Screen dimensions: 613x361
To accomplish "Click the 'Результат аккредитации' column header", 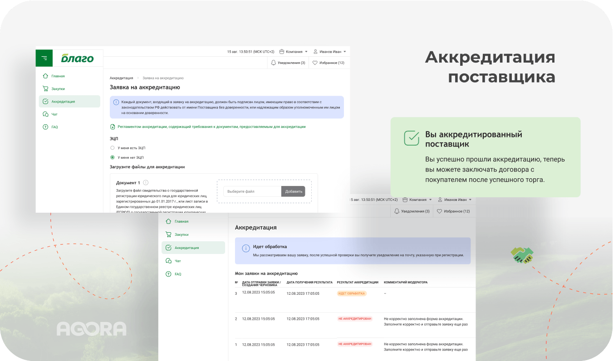I will [358, 283].
